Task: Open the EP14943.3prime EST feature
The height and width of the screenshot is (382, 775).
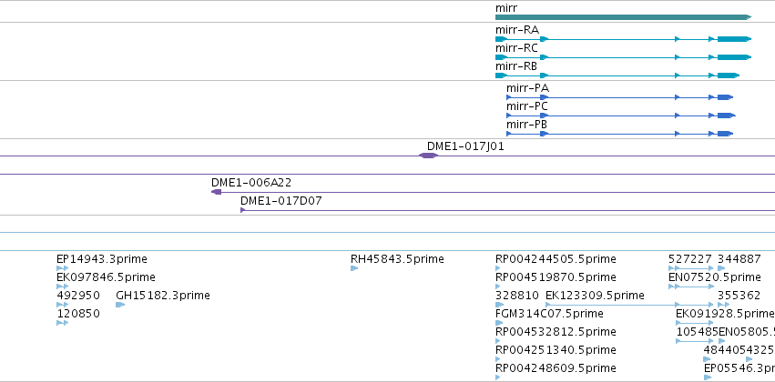Action: coord(62,268)
